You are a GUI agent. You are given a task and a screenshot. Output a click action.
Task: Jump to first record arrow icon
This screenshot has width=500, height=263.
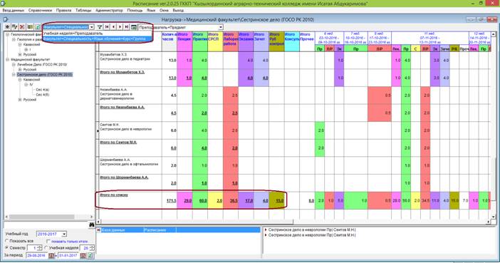pyautogui.click(x=107, y=27)
